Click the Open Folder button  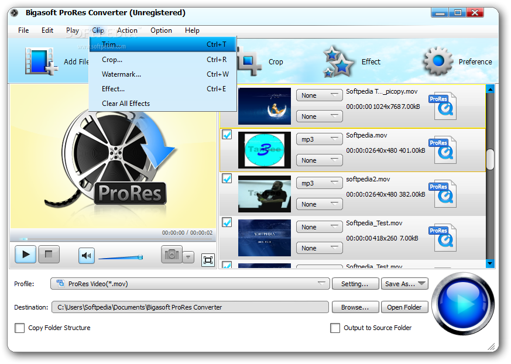pos(404,307)
